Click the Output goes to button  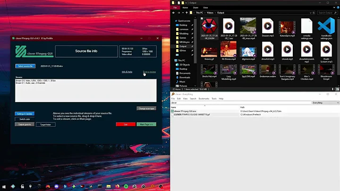25,124
